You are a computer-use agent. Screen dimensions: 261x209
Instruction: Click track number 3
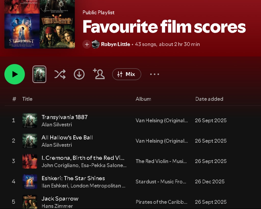click(14, 161)
